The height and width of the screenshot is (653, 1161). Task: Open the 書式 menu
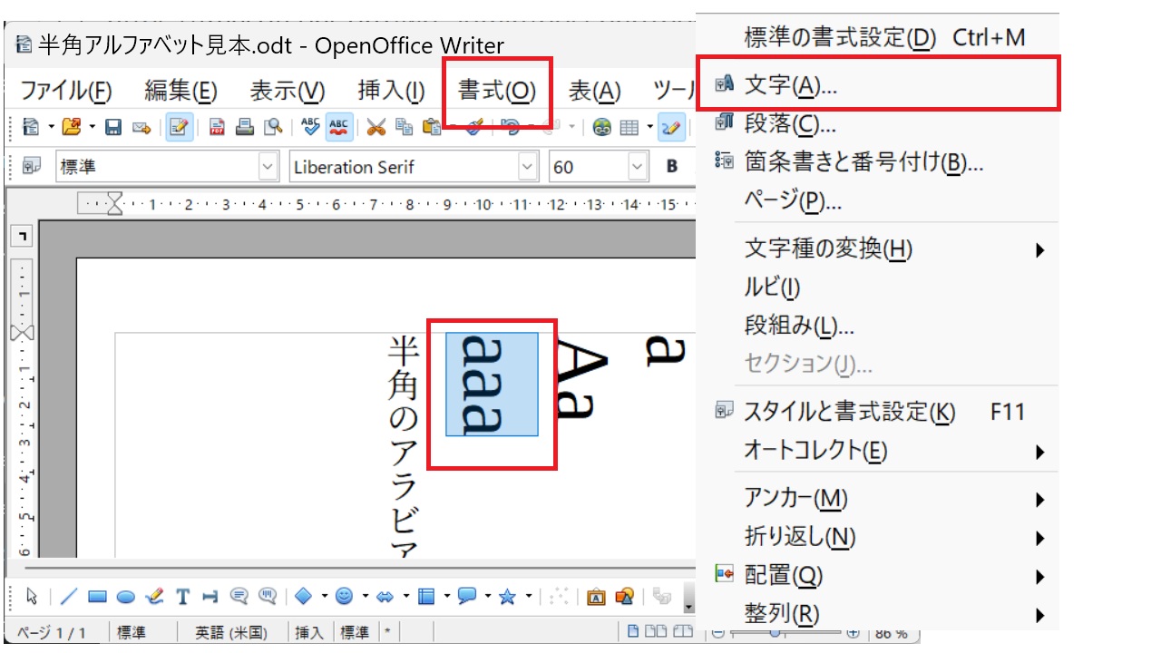pos(497,89)
